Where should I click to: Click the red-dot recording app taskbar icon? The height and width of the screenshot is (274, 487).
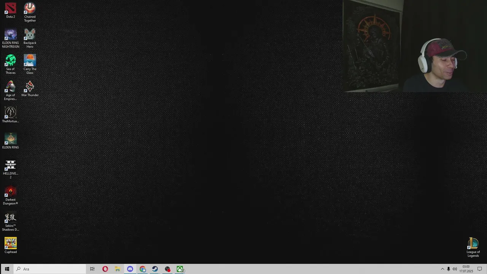(x=167, y=269)
